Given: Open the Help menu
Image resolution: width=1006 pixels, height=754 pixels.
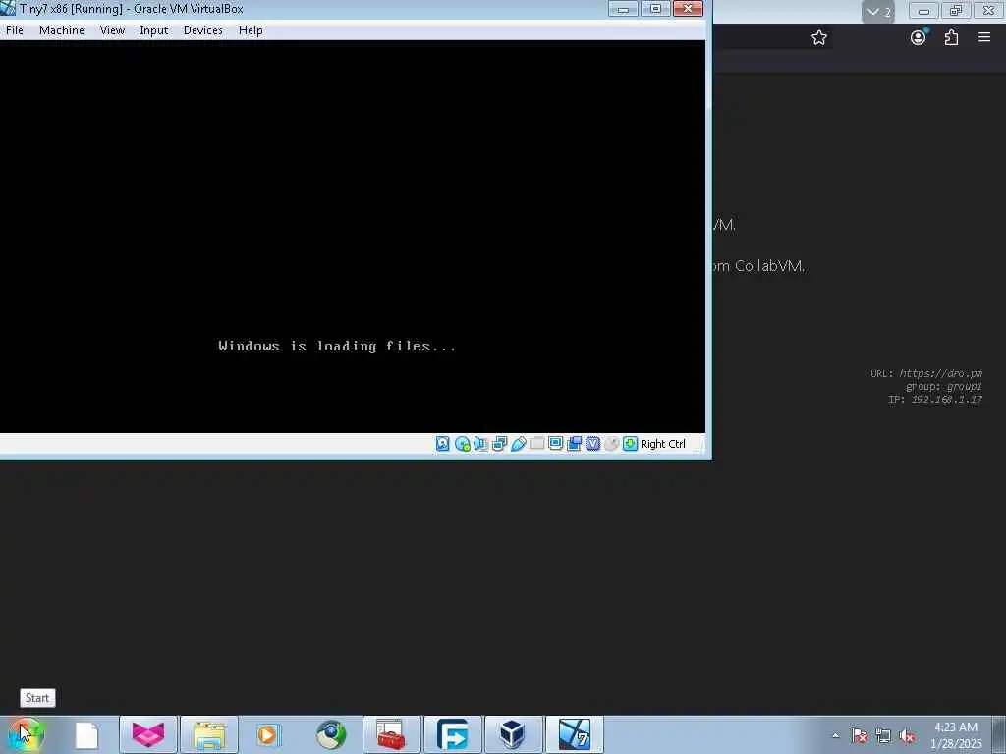Looking at the screenshot, I should point(251,30).
